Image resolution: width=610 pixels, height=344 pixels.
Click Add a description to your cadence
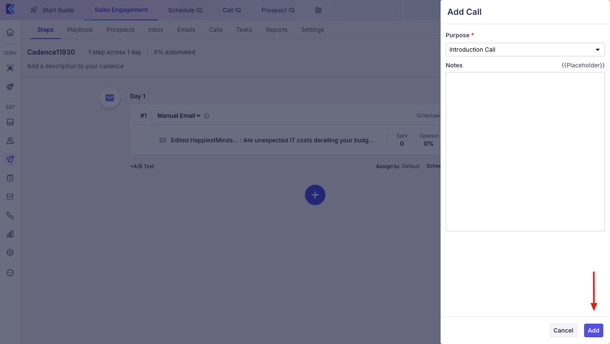click(x=75, y=66)
